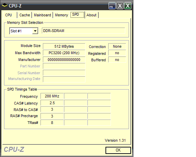This screenshot has width=196, height=157.
Task: Click the minimize 'm' title bar button
Action: tap(112, 6)
